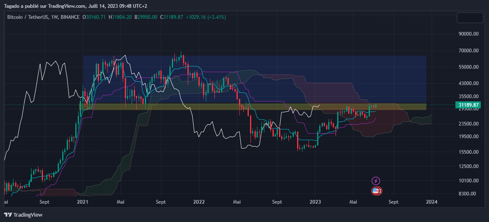This screenshot has width=489, height=222.
Task: Click the Bitcoin / TetherUS symbol title
Action: (x=28, y=17)
